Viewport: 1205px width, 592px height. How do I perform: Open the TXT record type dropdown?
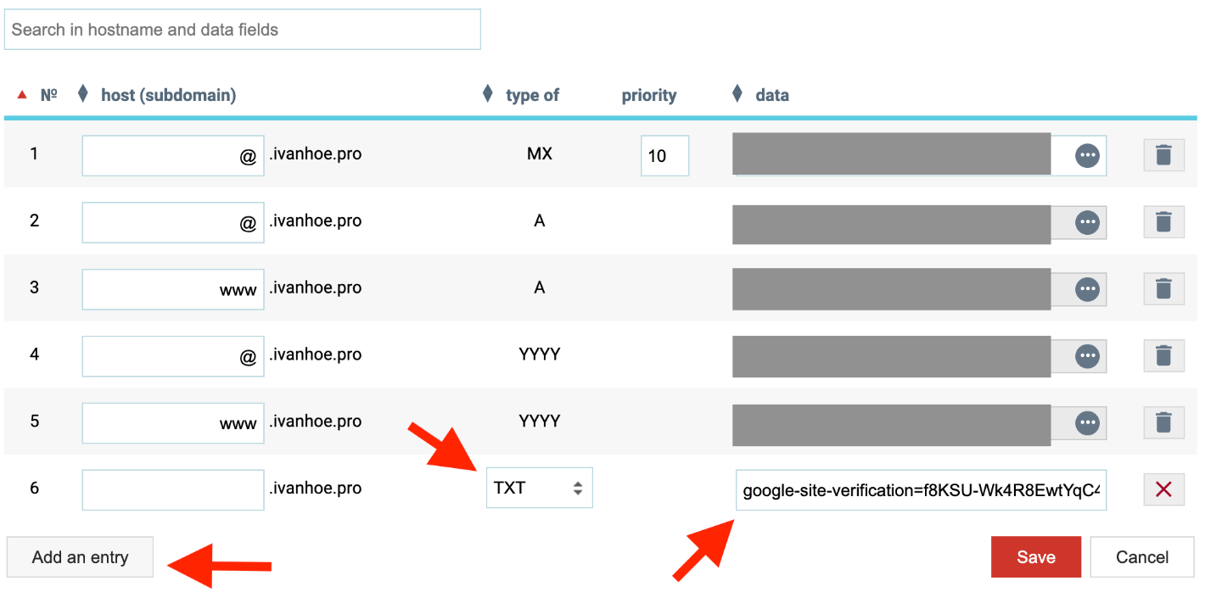539,489
